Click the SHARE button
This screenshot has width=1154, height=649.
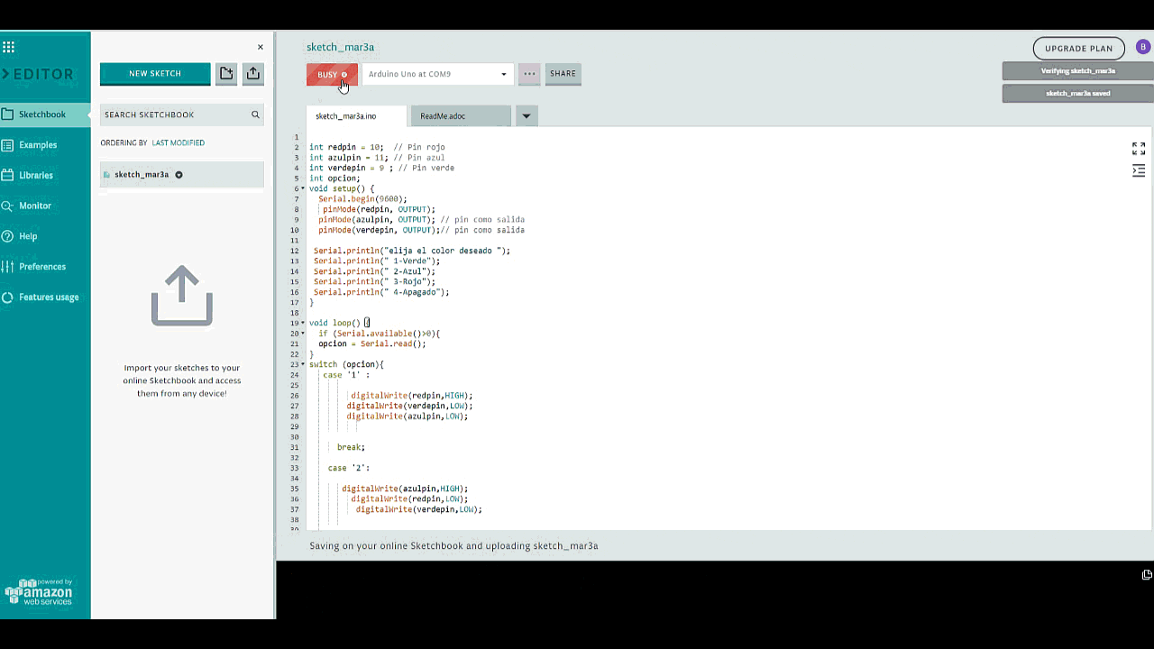pyautogui.click(x=563, y=74)
